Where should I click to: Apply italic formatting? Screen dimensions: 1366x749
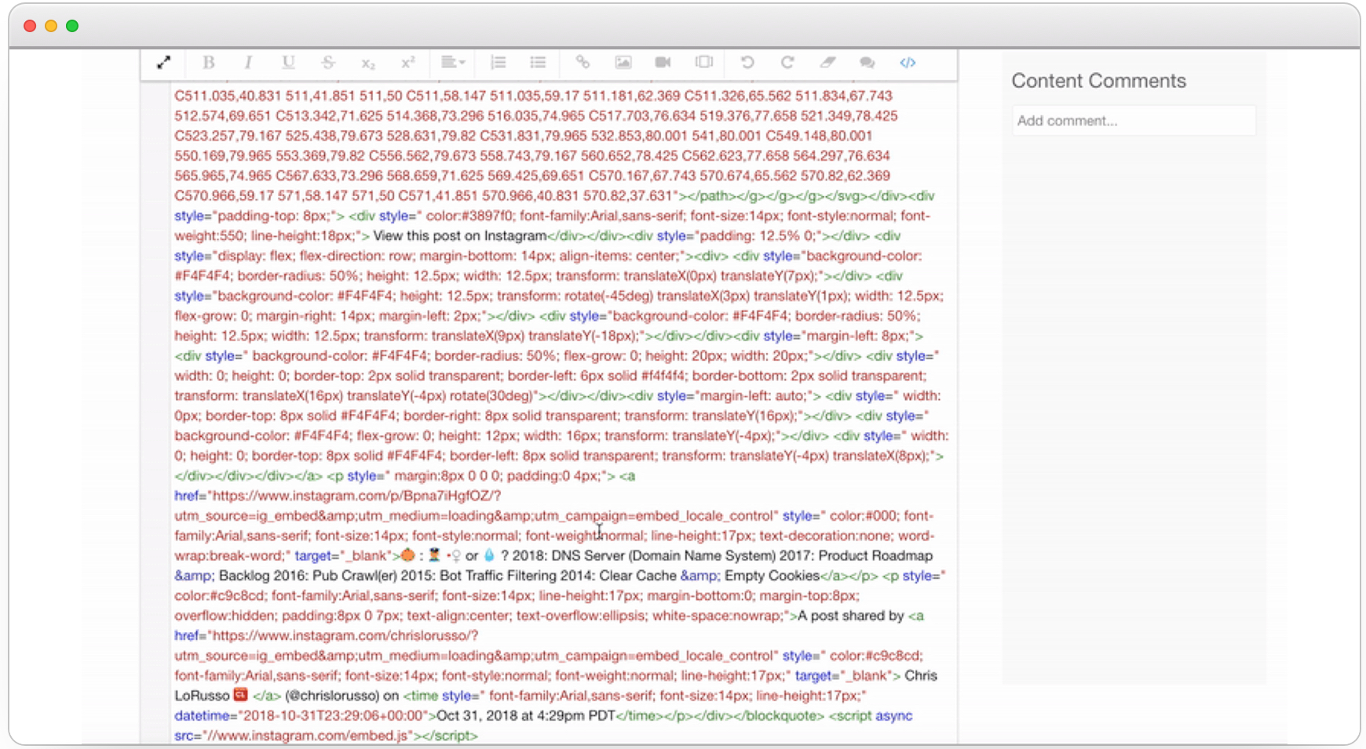pos(248,63)
